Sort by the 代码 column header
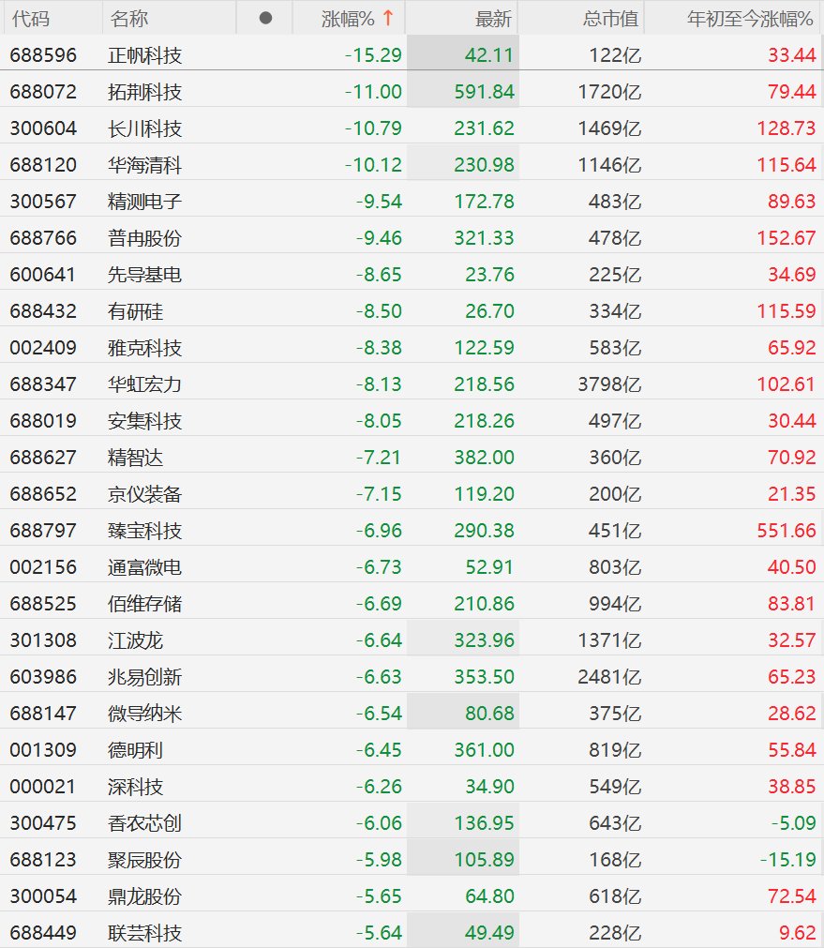This screenshot has width=824, height=948. click(30, 19)
